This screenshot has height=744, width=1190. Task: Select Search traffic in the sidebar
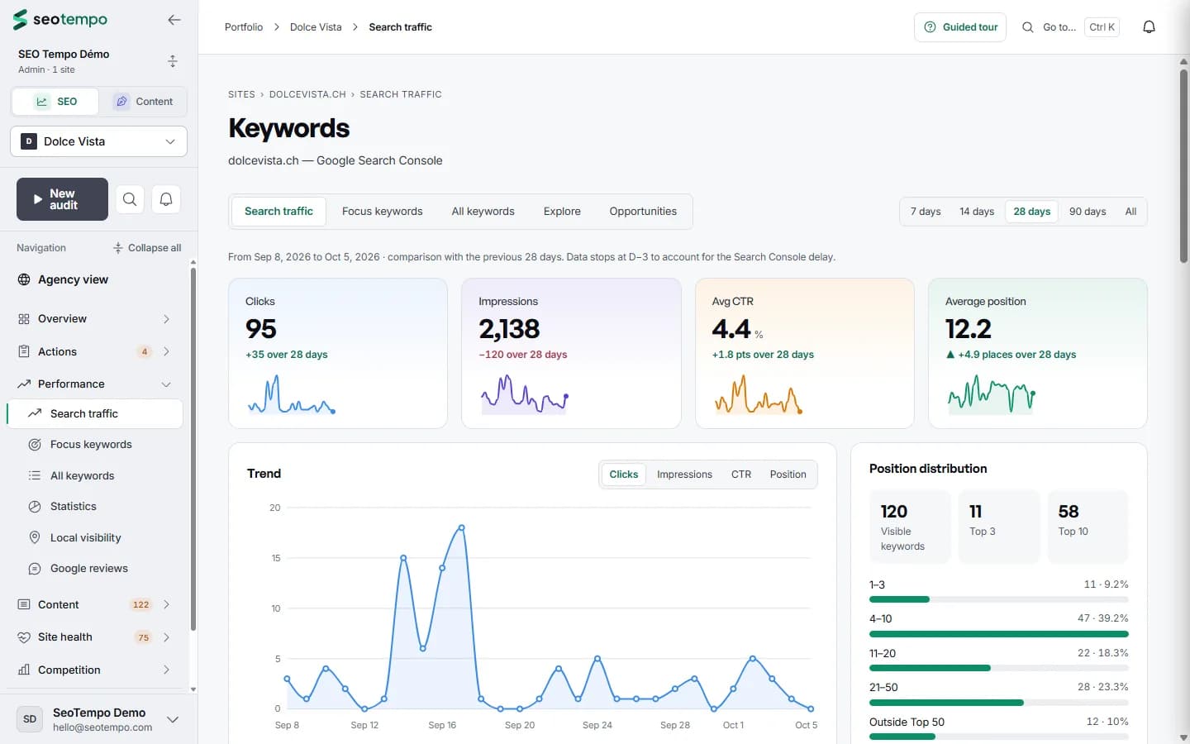coord(95,414)
